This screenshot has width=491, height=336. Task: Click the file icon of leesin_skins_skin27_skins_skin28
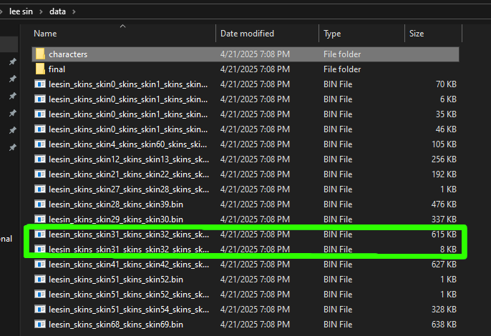tap(40, 189)
